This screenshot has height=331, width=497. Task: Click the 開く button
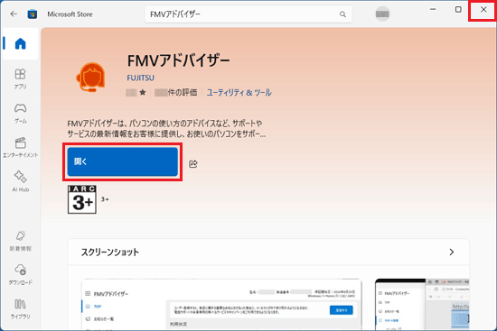pos(122,161)
